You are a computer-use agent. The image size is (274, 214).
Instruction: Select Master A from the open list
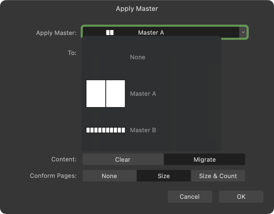(143, 94)
